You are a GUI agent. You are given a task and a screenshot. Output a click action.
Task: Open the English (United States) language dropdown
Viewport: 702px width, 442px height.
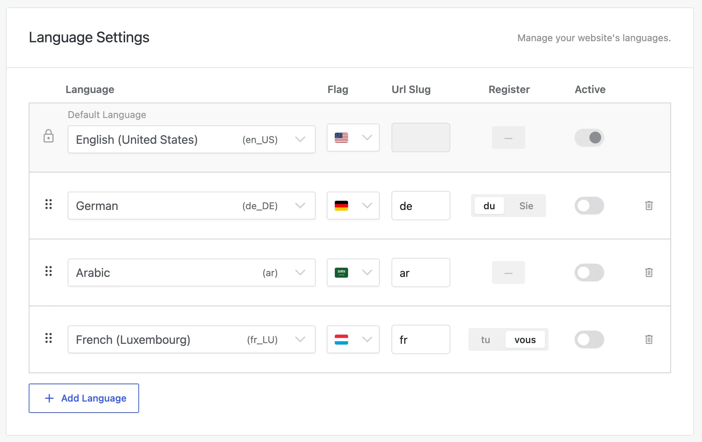click(x=191, y=139)
